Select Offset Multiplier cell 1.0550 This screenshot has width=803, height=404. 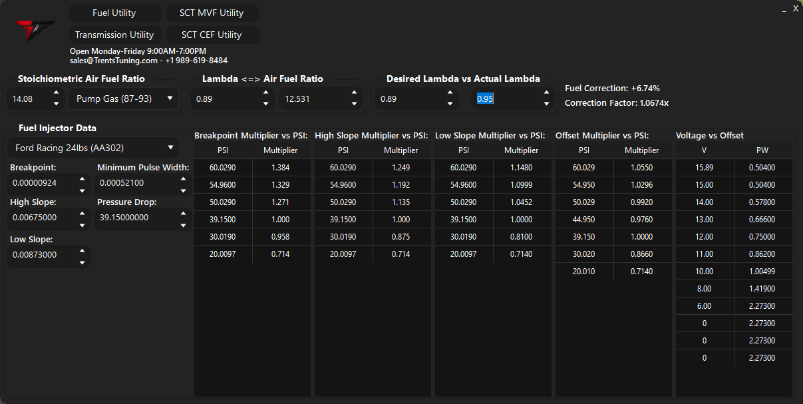point(642,168)
